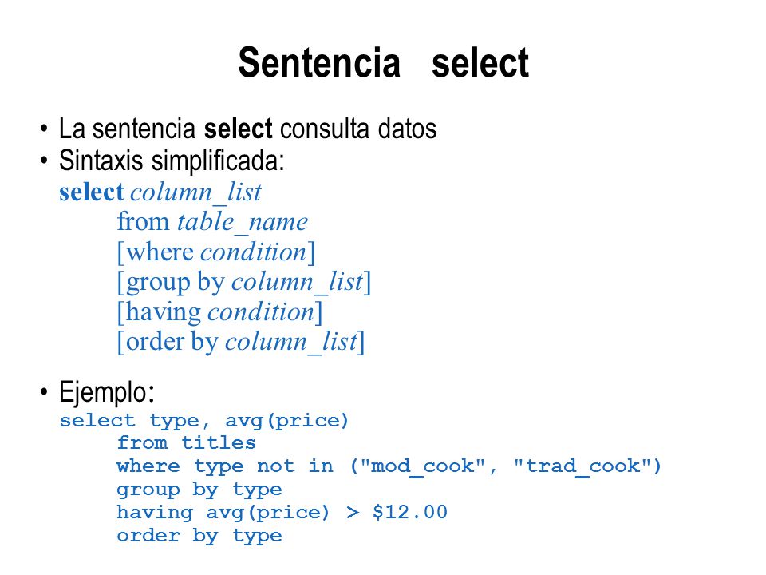Click the slide title "Sentencia select"
Screen dimensions: 766x575
(x=384, y=62)
